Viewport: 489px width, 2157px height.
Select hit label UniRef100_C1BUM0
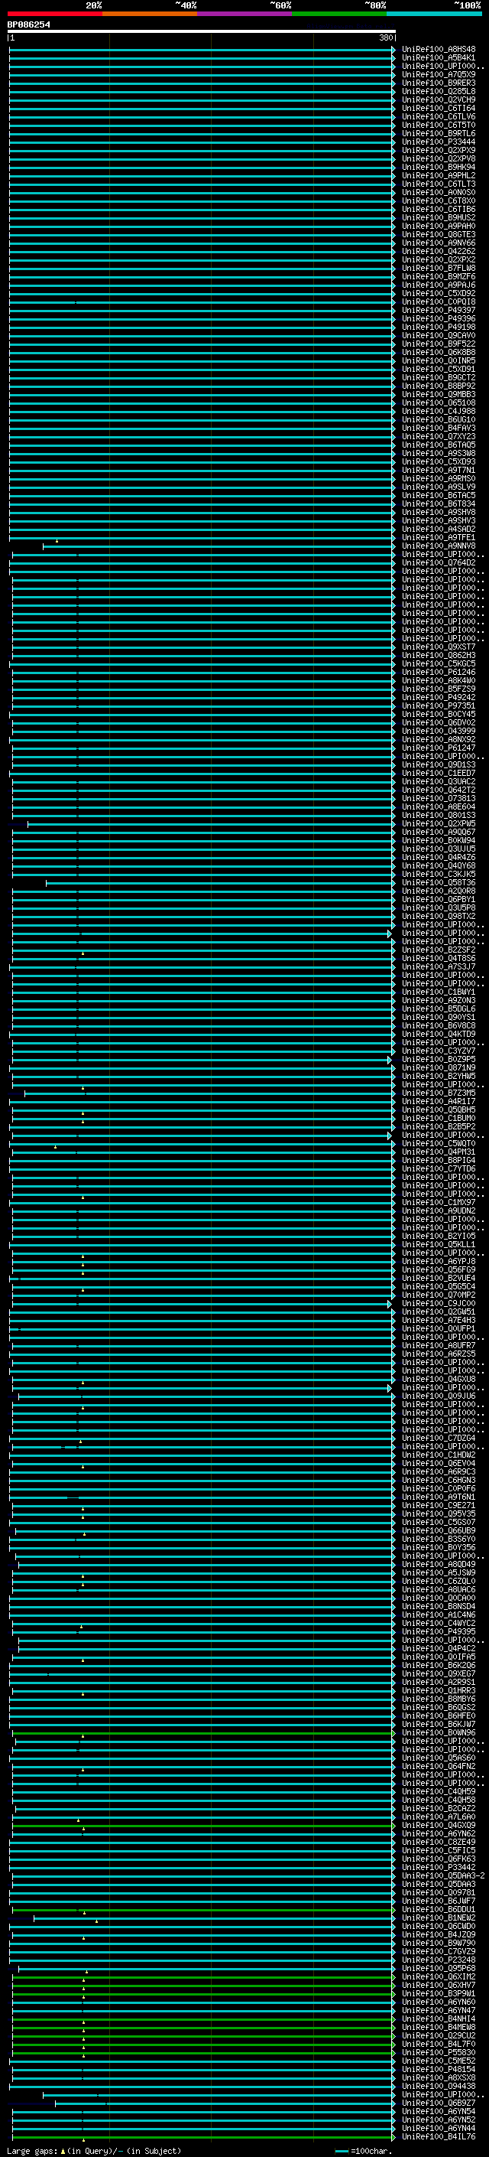tap(439, 1119)
